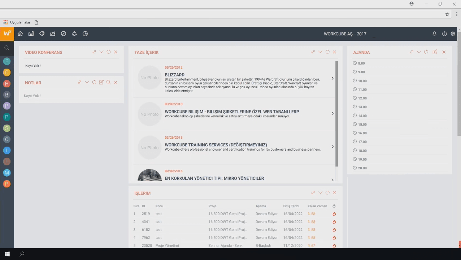Click flame icon for task 4341
The width and height of the screenshot is (461, 260).
[x=334, y=222]
